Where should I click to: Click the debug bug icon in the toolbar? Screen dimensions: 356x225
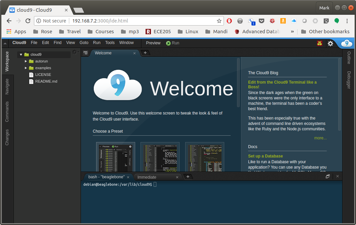point(319,43)
